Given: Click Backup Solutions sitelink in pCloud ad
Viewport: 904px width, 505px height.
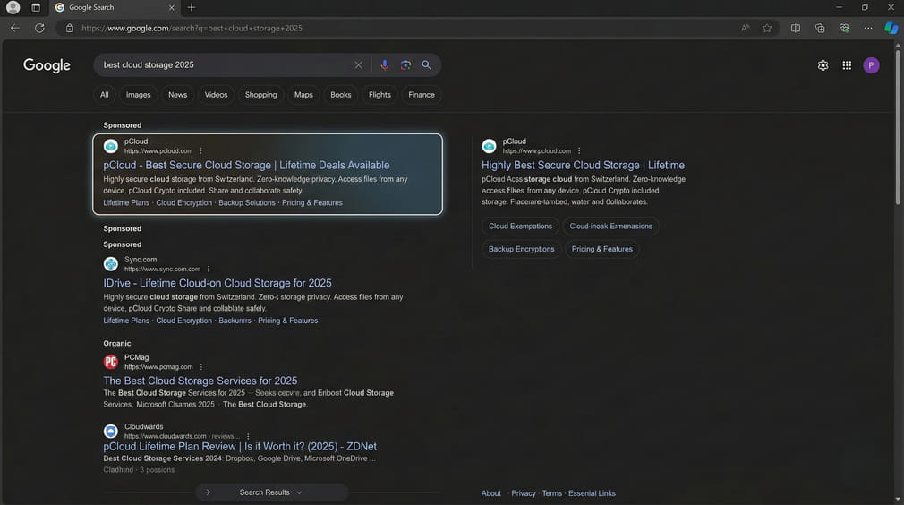Looking at the screenshot, I should [x=247, y=203].
